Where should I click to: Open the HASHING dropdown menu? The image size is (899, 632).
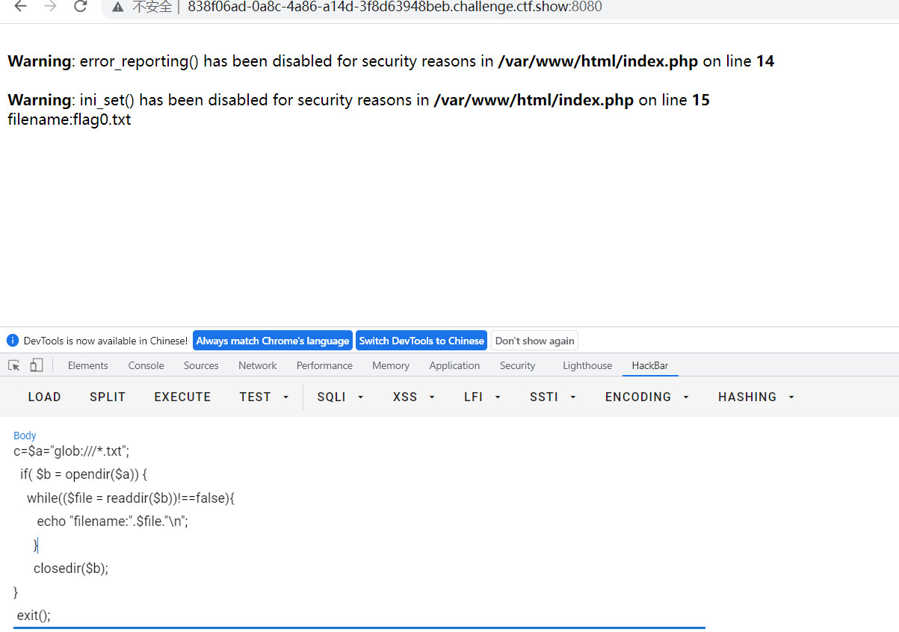pos(756,397)
